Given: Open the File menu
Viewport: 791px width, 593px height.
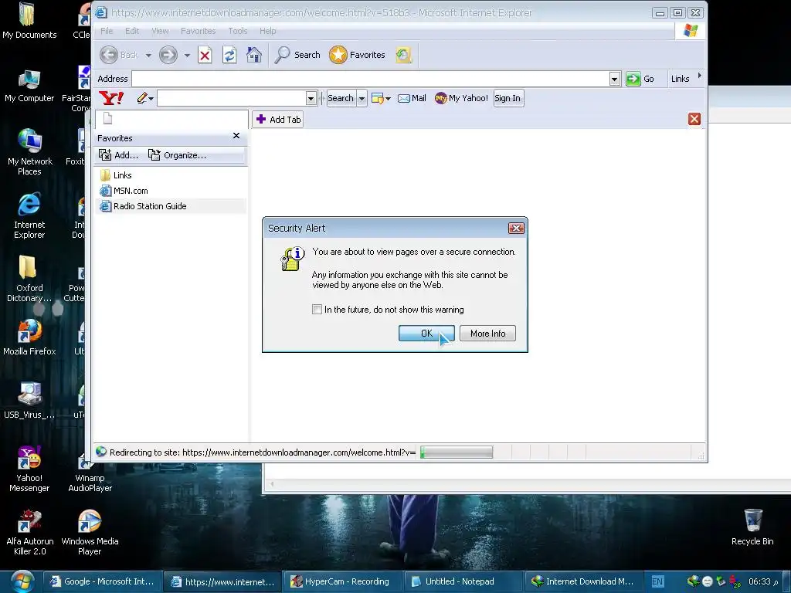Looking at the screenshot, I should [107, 31].
